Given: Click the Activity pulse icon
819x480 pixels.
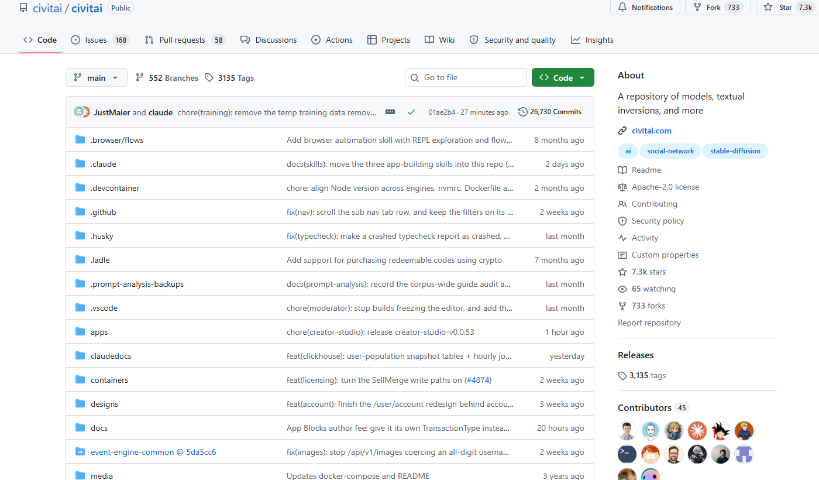Looking at the screenshot, I should 622,238.
